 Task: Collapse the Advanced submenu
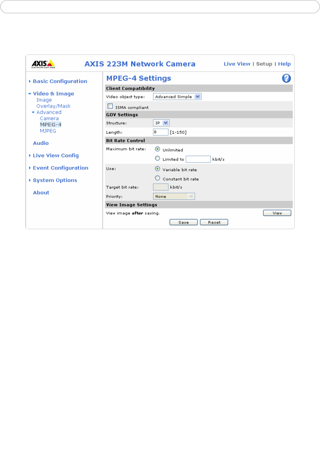[x=49, y=112]
